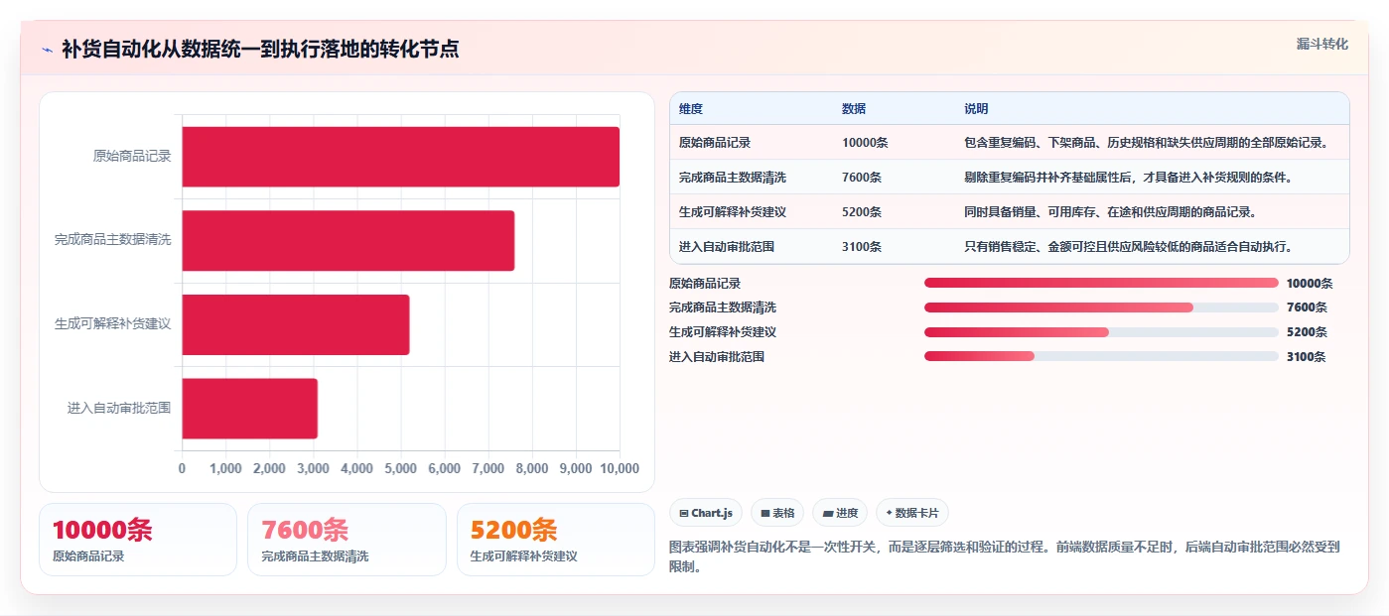This screenshot has width=1389, height=616.
Task: Click the description starting 同时具备销量
Action: pyautogui.click(x=1110, y=211)
